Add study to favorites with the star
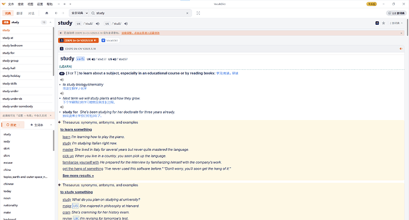The width and height of the screenshot is (409, 220). click(384, 23)
